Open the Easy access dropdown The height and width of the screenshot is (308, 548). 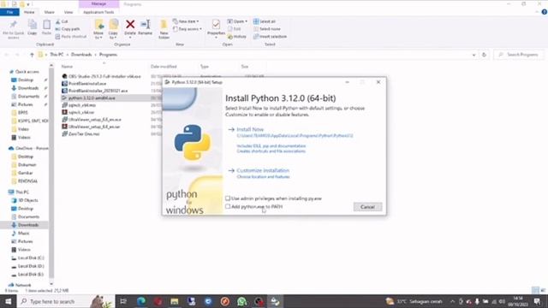[x=188, y=29]
